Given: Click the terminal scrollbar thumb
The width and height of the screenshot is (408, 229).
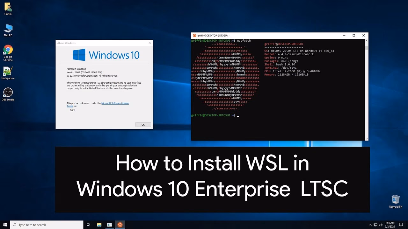Looking at the screenshot, I should (x=367, y=48).
